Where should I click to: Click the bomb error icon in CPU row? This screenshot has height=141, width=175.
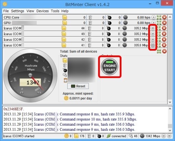pos(109,17)
